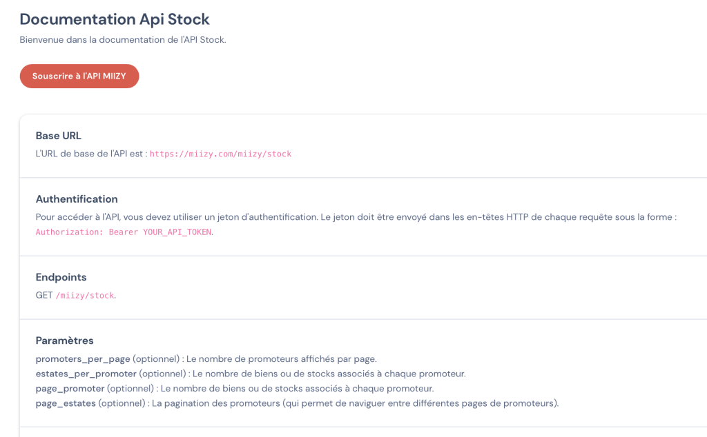The image size is (707, 437).
Task: Click the "Bienvenue dans la documentation" intro text
Action: 122,40
